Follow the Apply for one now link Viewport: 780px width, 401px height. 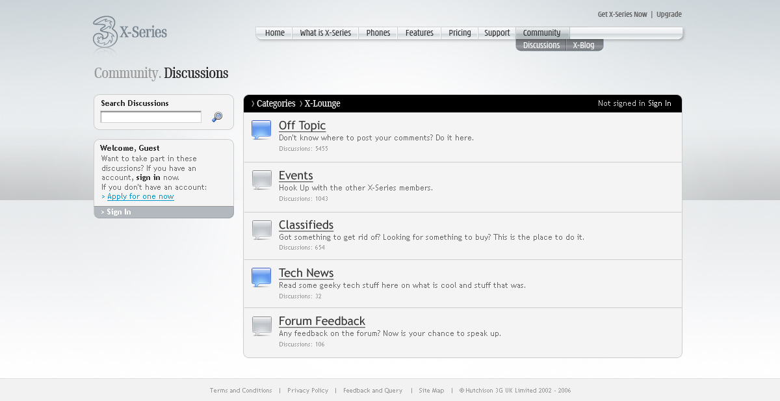tap(140, 196)
